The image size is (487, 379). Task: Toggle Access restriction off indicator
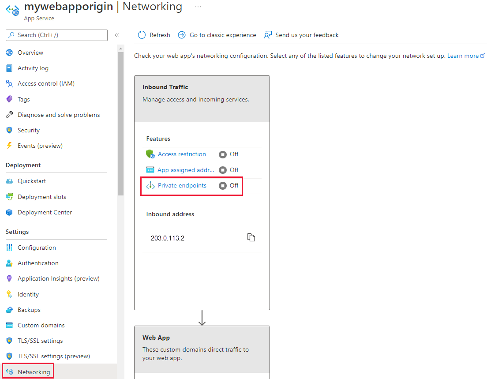pyautogui.click(x=223, y=154)
